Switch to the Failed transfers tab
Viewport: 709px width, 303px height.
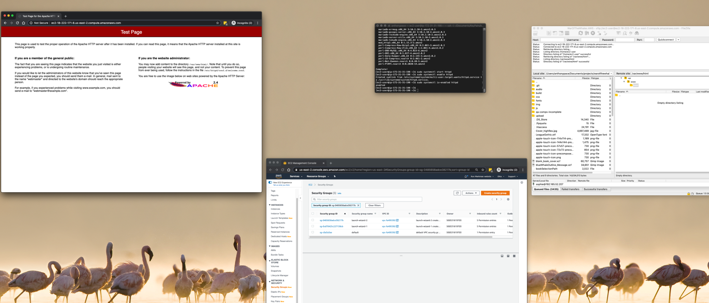(570, 189)
